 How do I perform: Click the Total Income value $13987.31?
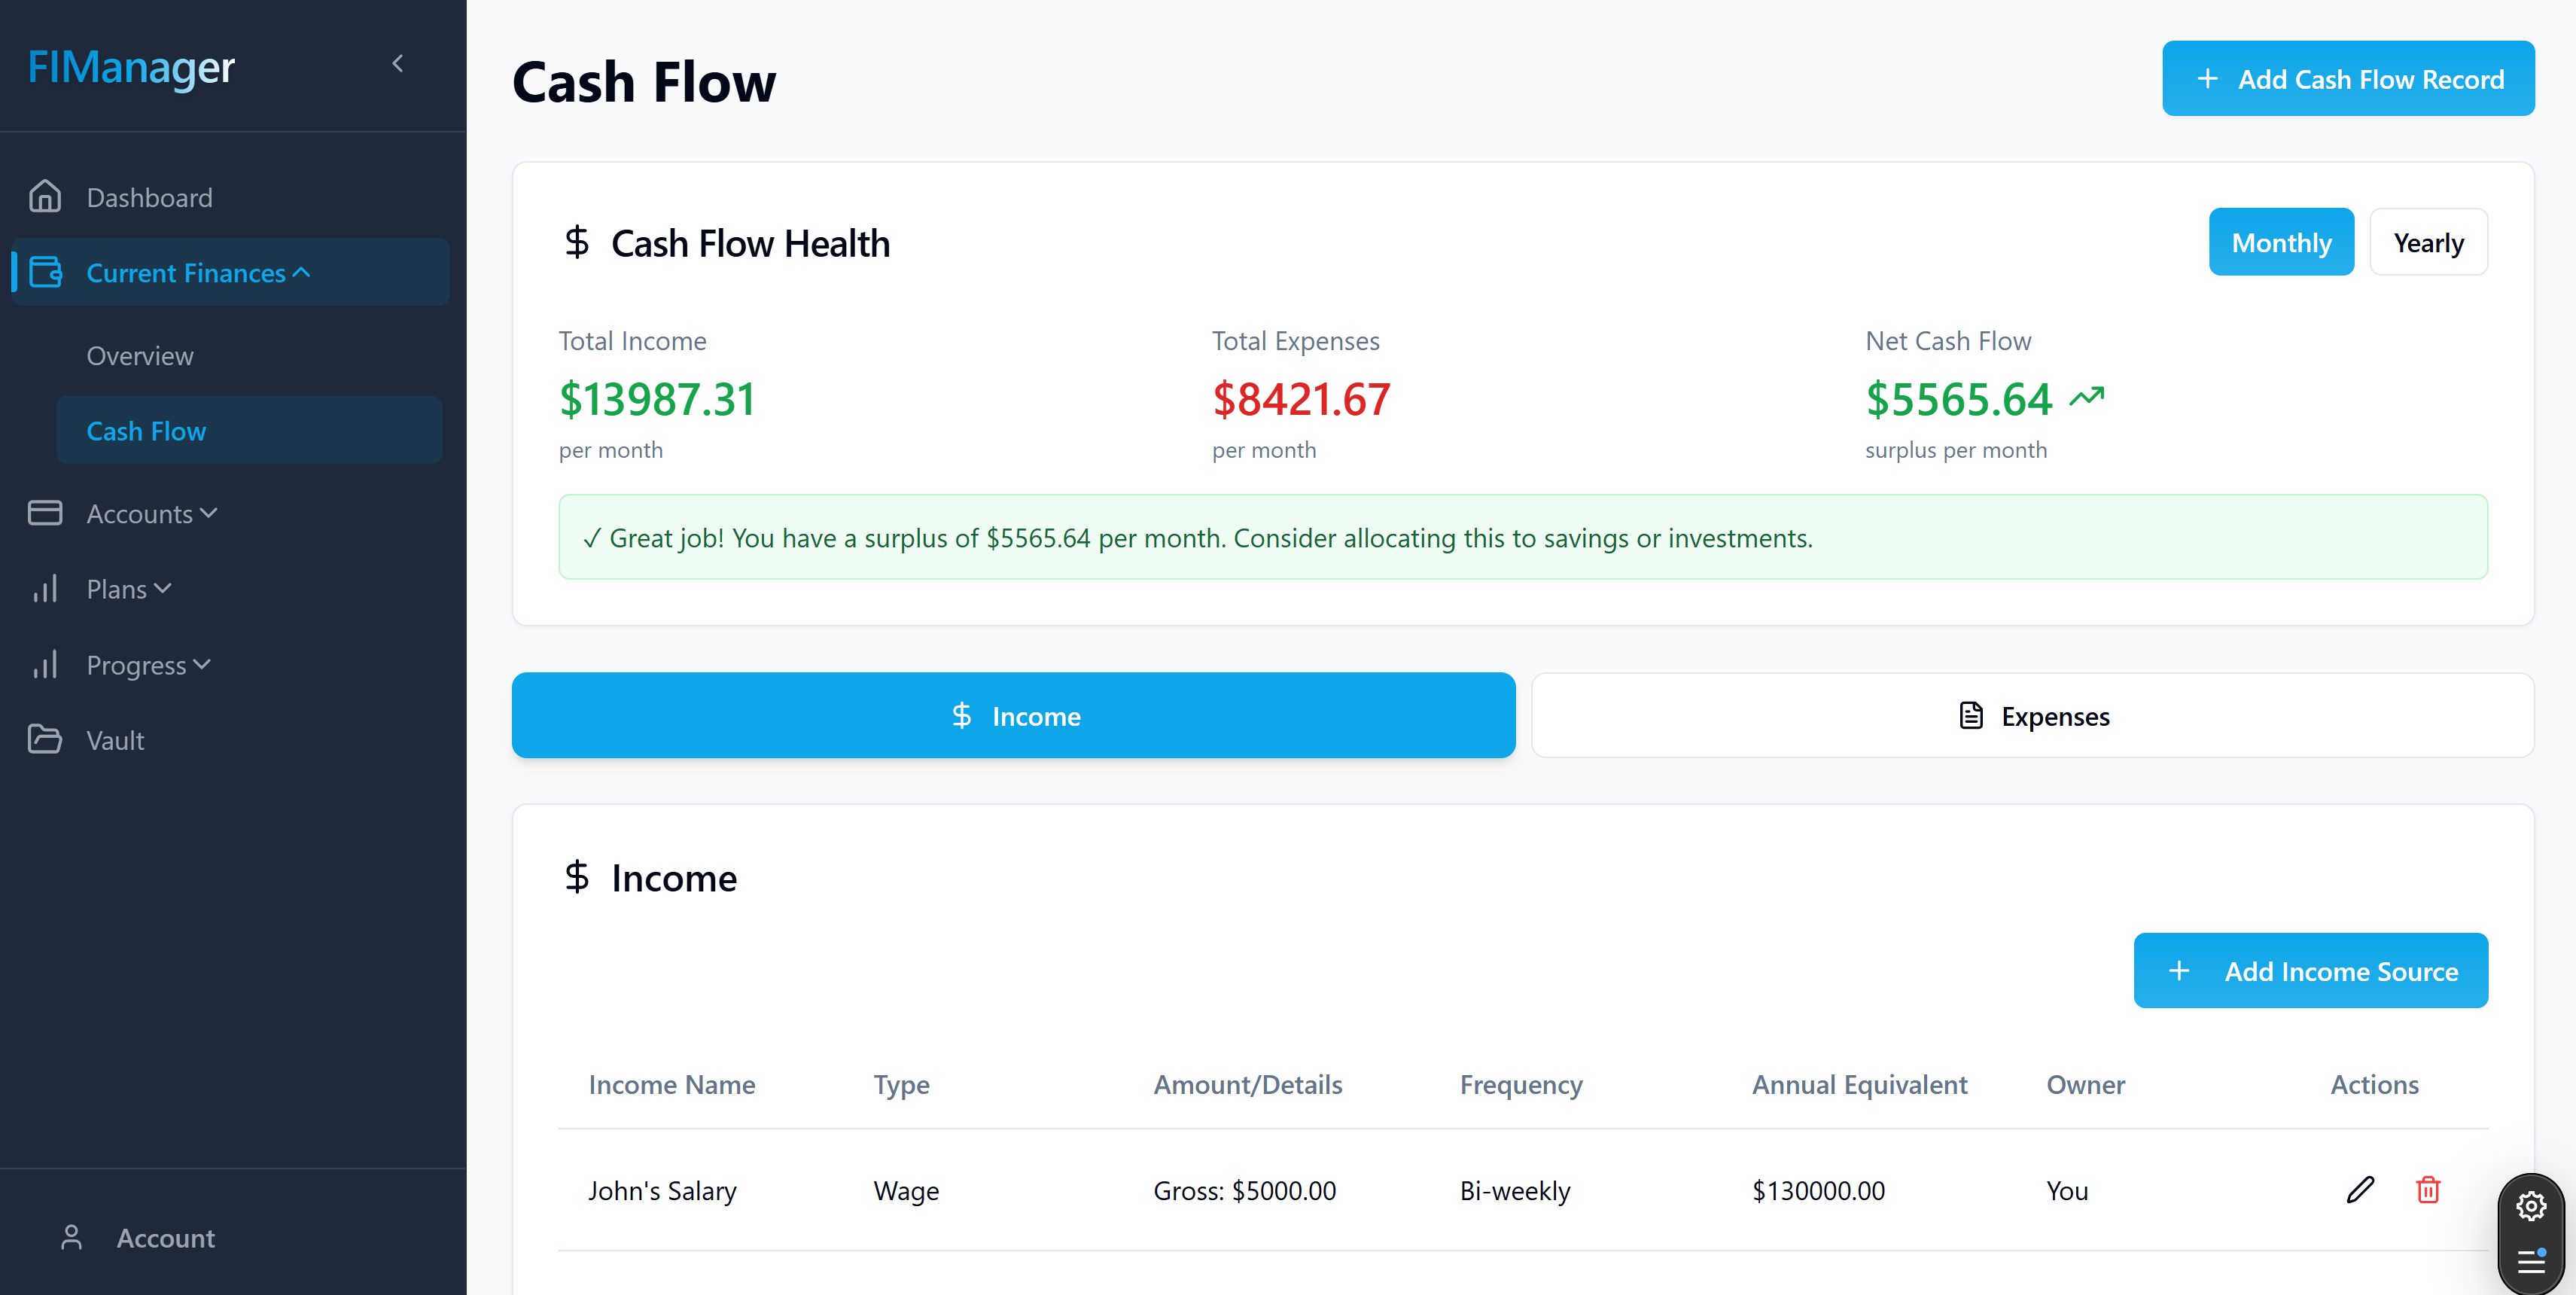pyautogui.click(x=657, y=398)
